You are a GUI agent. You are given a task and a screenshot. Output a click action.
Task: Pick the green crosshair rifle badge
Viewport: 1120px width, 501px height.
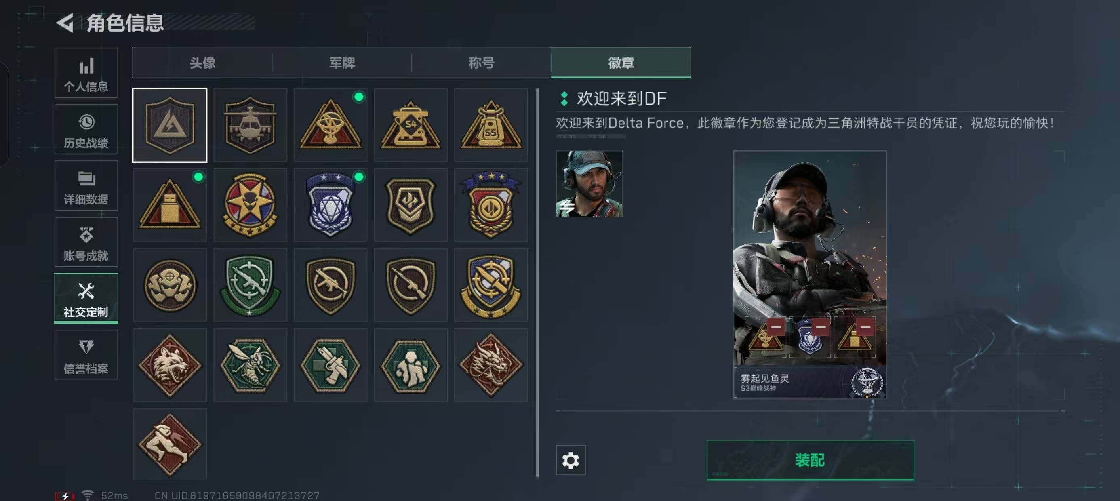coord(250,285)
